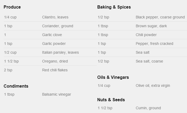Viewport: 187px width, 113px height.
Task: Select the Red chili flakes ingredient
Action: [55, 70]
